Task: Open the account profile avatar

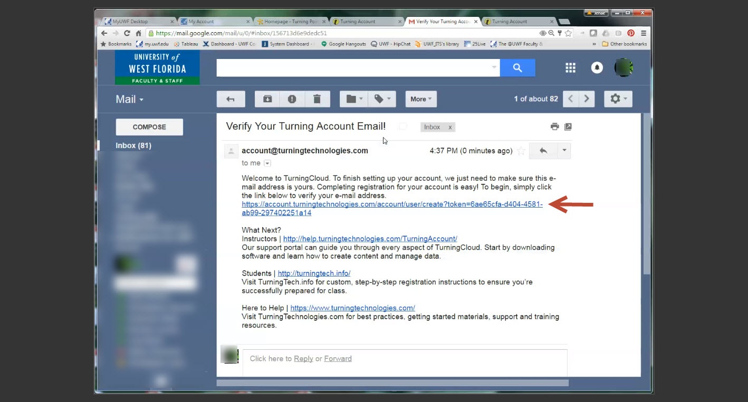Action: coord(624,67)
